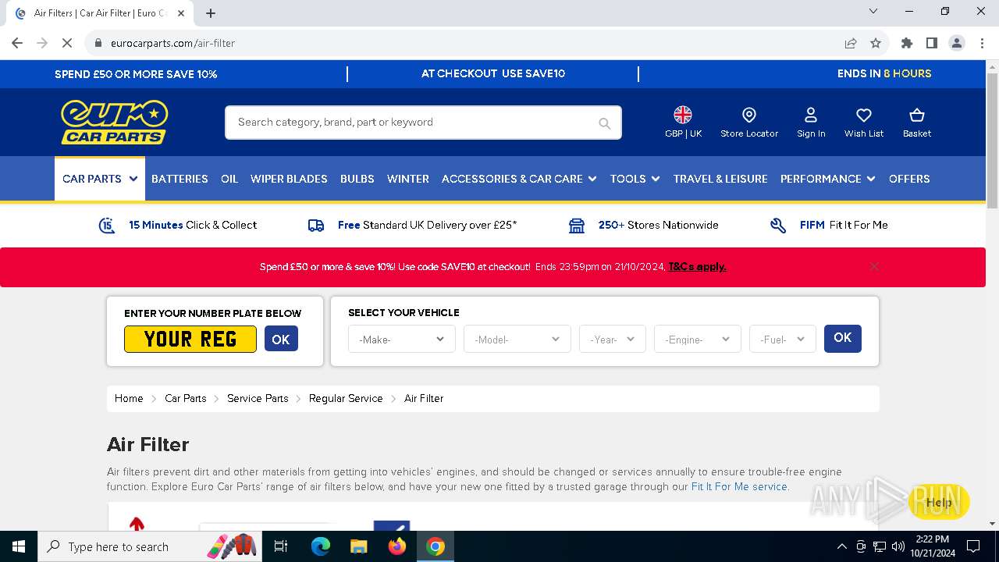Open the T&Cs apply link
Viewport: 999px width, 562px height.
[x=697, y=266]
